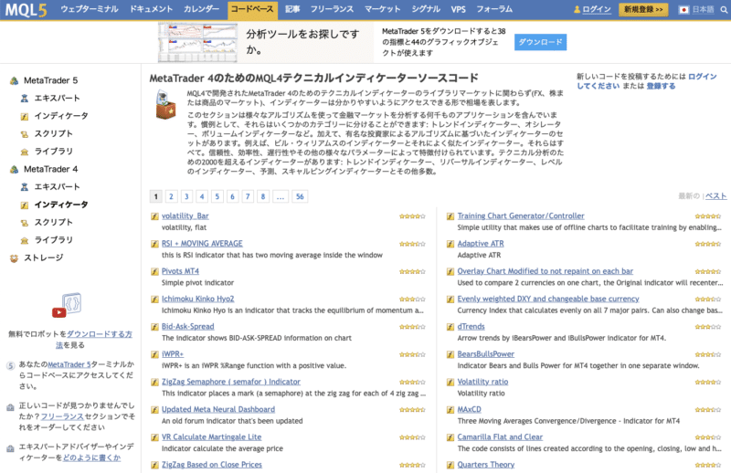Click the indicator icon beside MAxCD
Screen dimensions: 731x473
click(450, 410)
